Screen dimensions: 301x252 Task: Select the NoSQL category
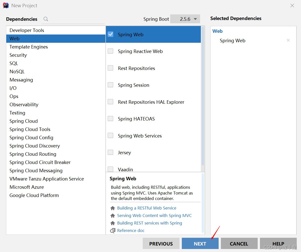tap(56, 71)
